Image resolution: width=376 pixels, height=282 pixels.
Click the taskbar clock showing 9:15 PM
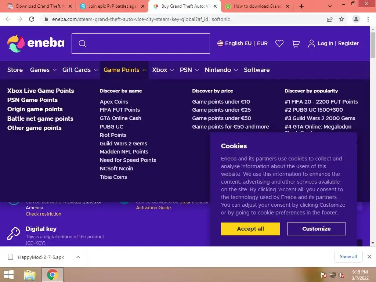coord(360,275)
